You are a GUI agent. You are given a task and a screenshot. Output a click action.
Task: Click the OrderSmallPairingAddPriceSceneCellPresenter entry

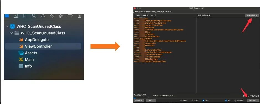tap(164, 30)
